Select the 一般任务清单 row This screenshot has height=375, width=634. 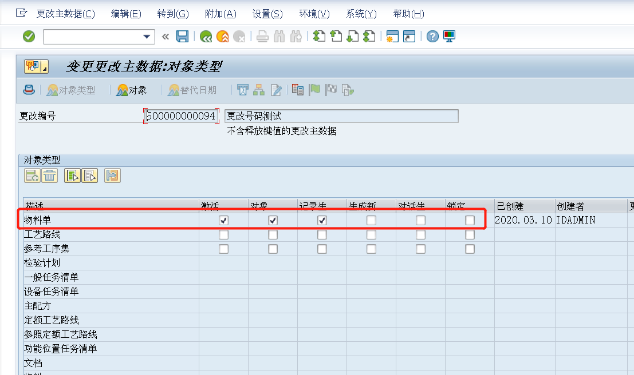point(111,277)
